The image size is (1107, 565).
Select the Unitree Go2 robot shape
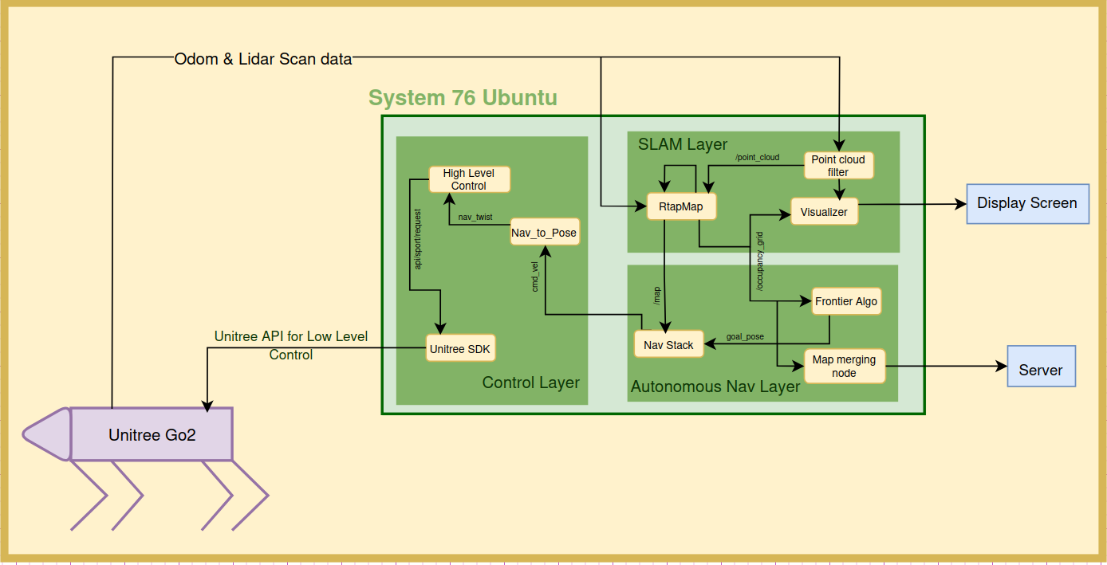[x=152, y=435]
